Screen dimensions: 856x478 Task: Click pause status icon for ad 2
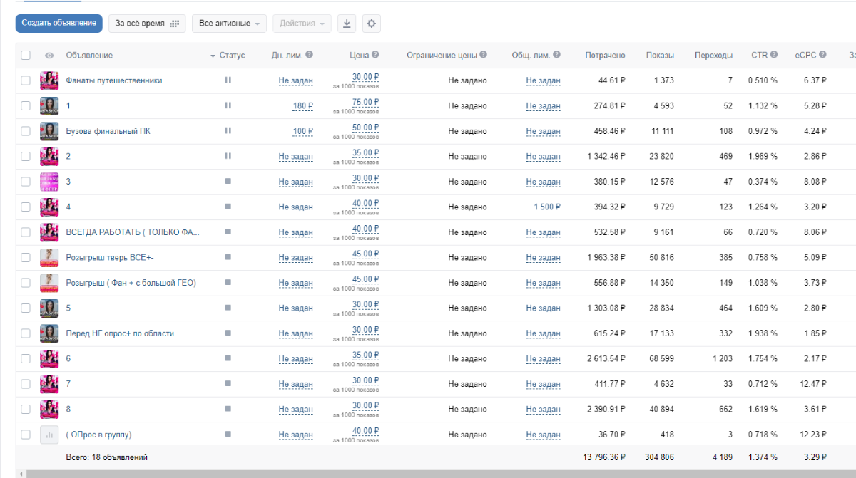tap(228, 156)
